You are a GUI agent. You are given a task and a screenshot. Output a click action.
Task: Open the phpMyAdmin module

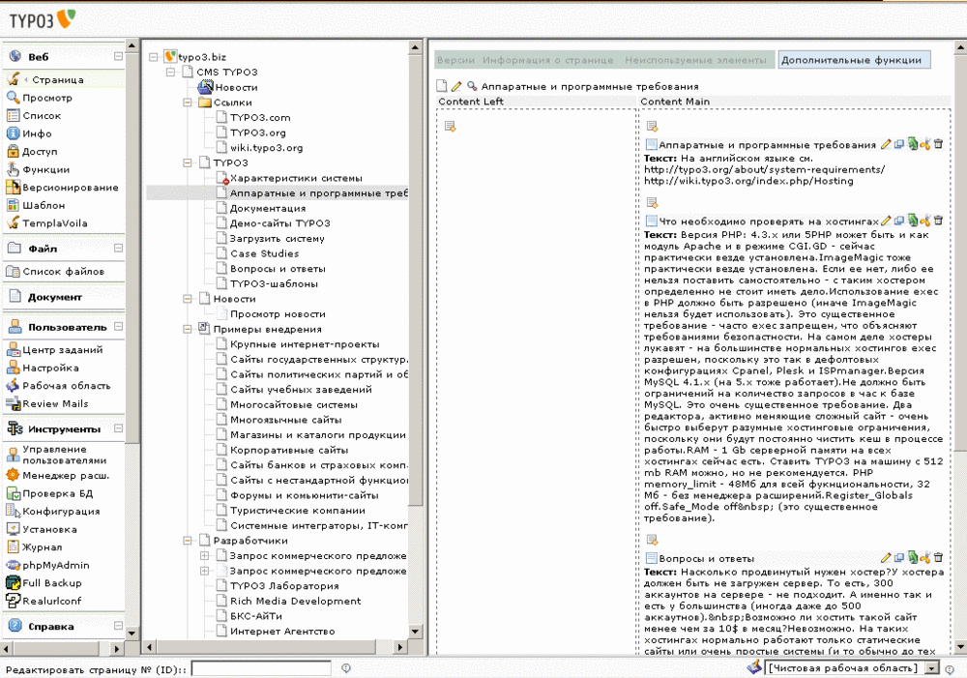[55, 565]
